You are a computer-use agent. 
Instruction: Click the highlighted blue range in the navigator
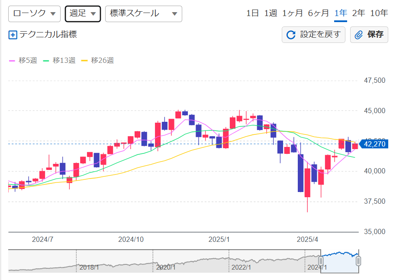click(340, 261)
